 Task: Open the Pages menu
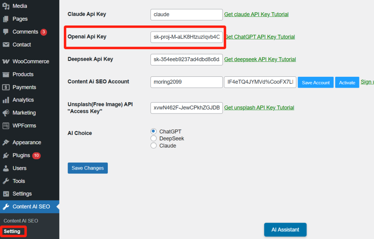(x=20, y=19)
